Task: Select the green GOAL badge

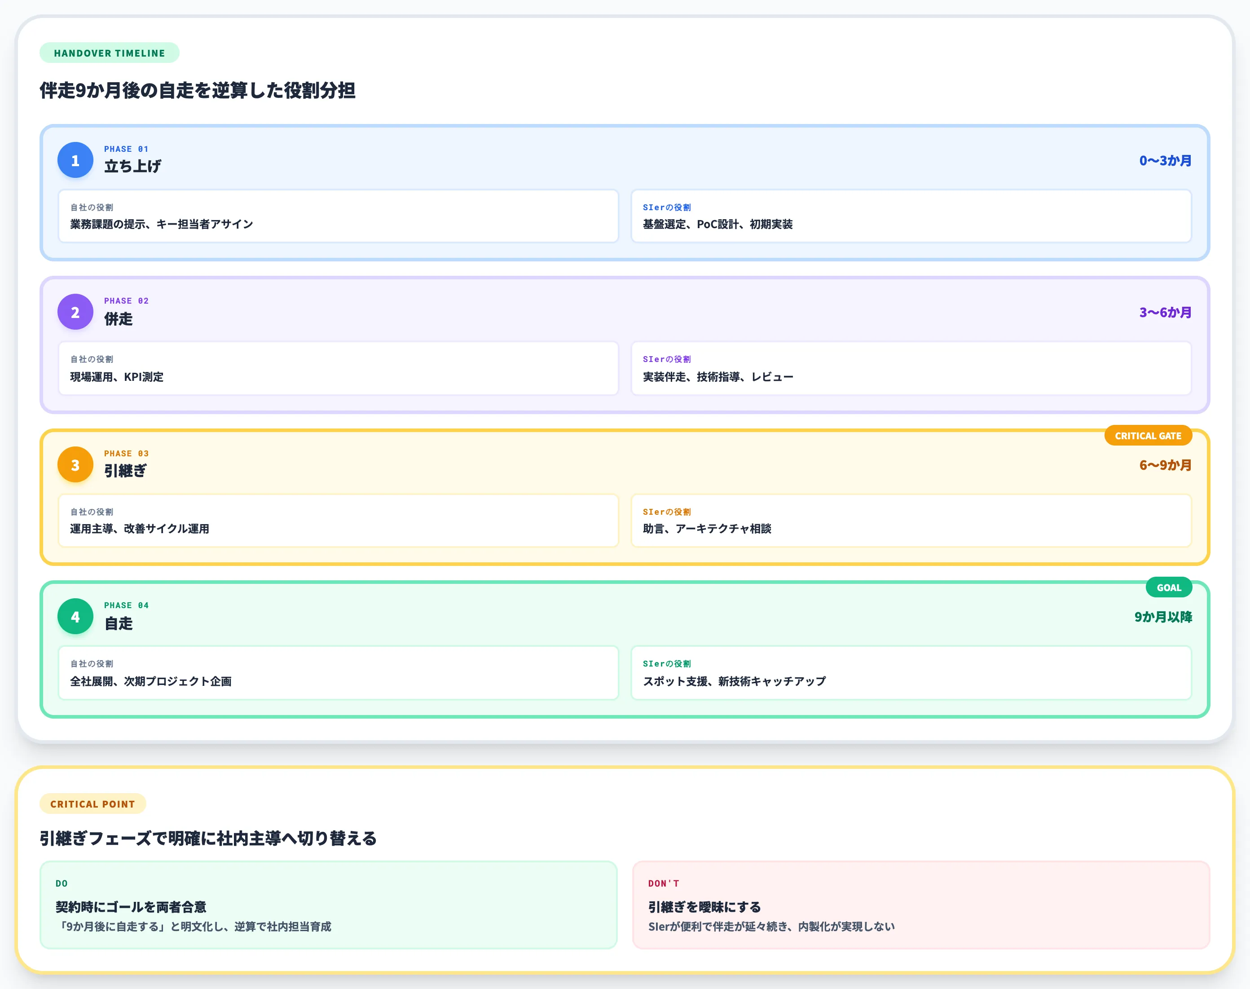Action: pyautogui.click(x=1169, y=587)
